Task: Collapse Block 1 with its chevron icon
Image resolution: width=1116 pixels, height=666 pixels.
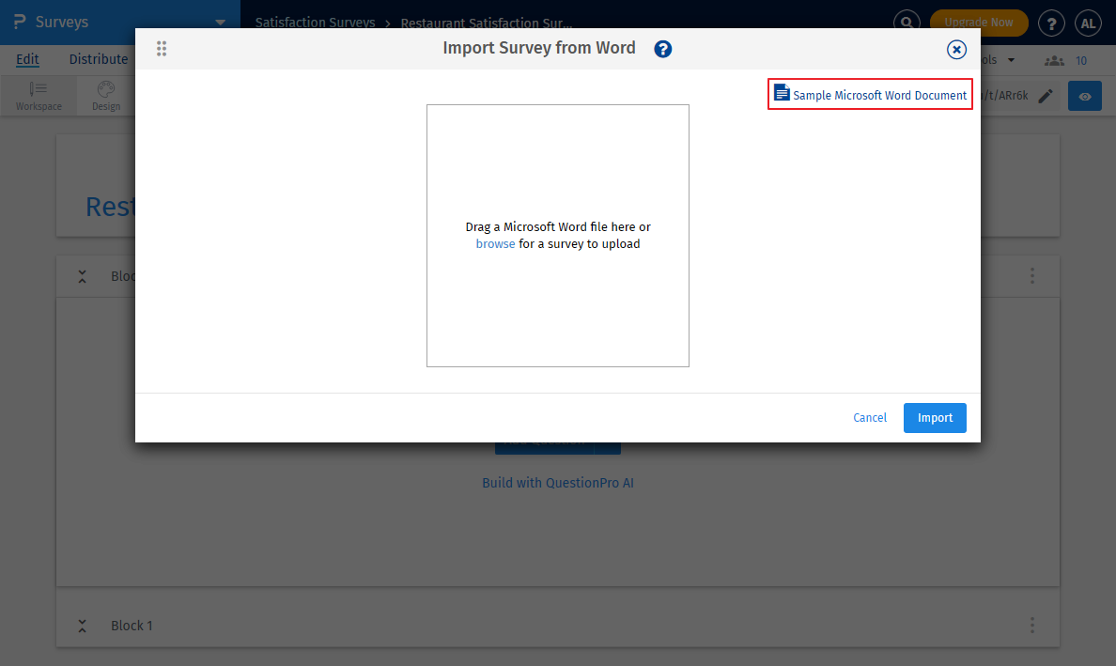Action: tap(82, 625)
